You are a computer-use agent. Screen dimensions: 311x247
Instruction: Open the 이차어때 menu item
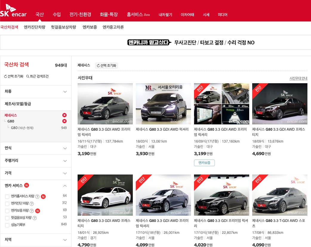pos(187,15)
